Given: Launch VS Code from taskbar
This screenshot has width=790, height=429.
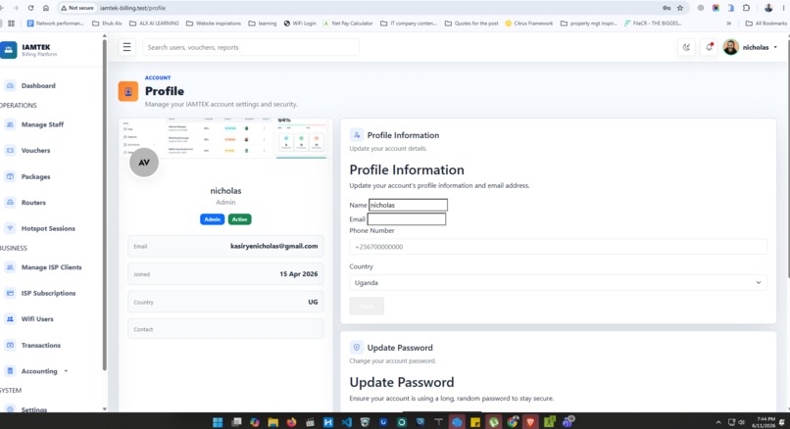Looking at the screenshot, I should [x=347, y=422].
